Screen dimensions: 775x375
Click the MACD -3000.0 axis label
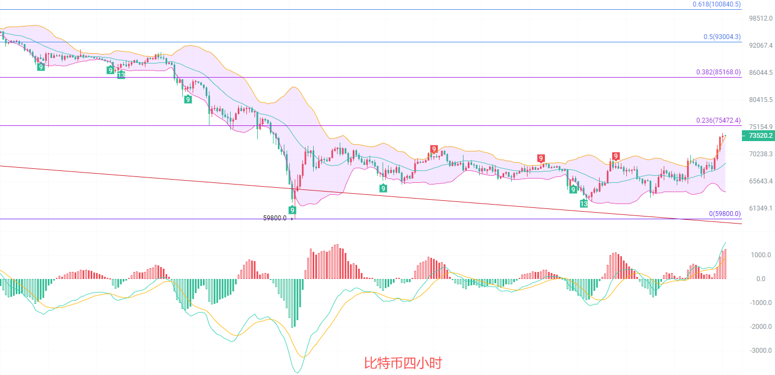pyautogui.click(x=760, y=351)
